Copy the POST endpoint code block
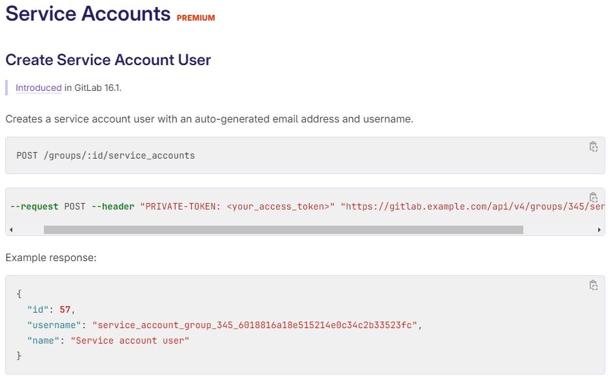The image size is (613, 381). tap(593, 147)
